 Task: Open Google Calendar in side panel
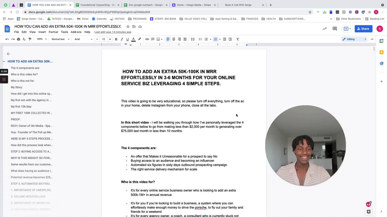[x=382, y=41]
